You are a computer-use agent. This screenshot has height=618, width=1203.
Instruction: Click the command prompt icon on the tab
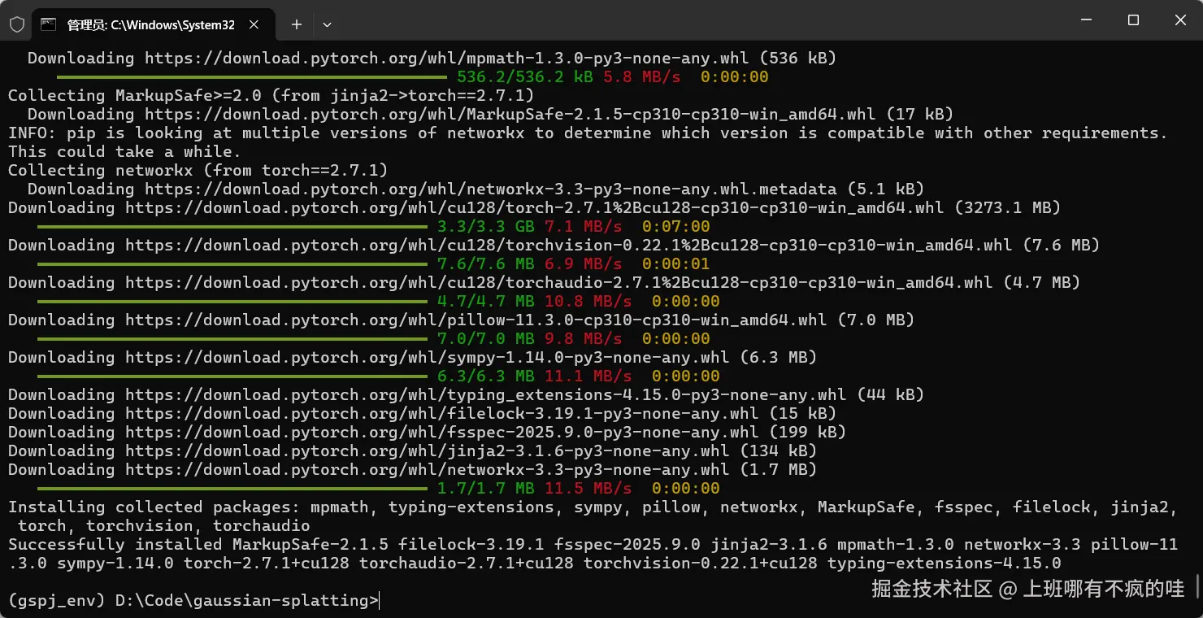pyautogui.click(x=49, y=24)
